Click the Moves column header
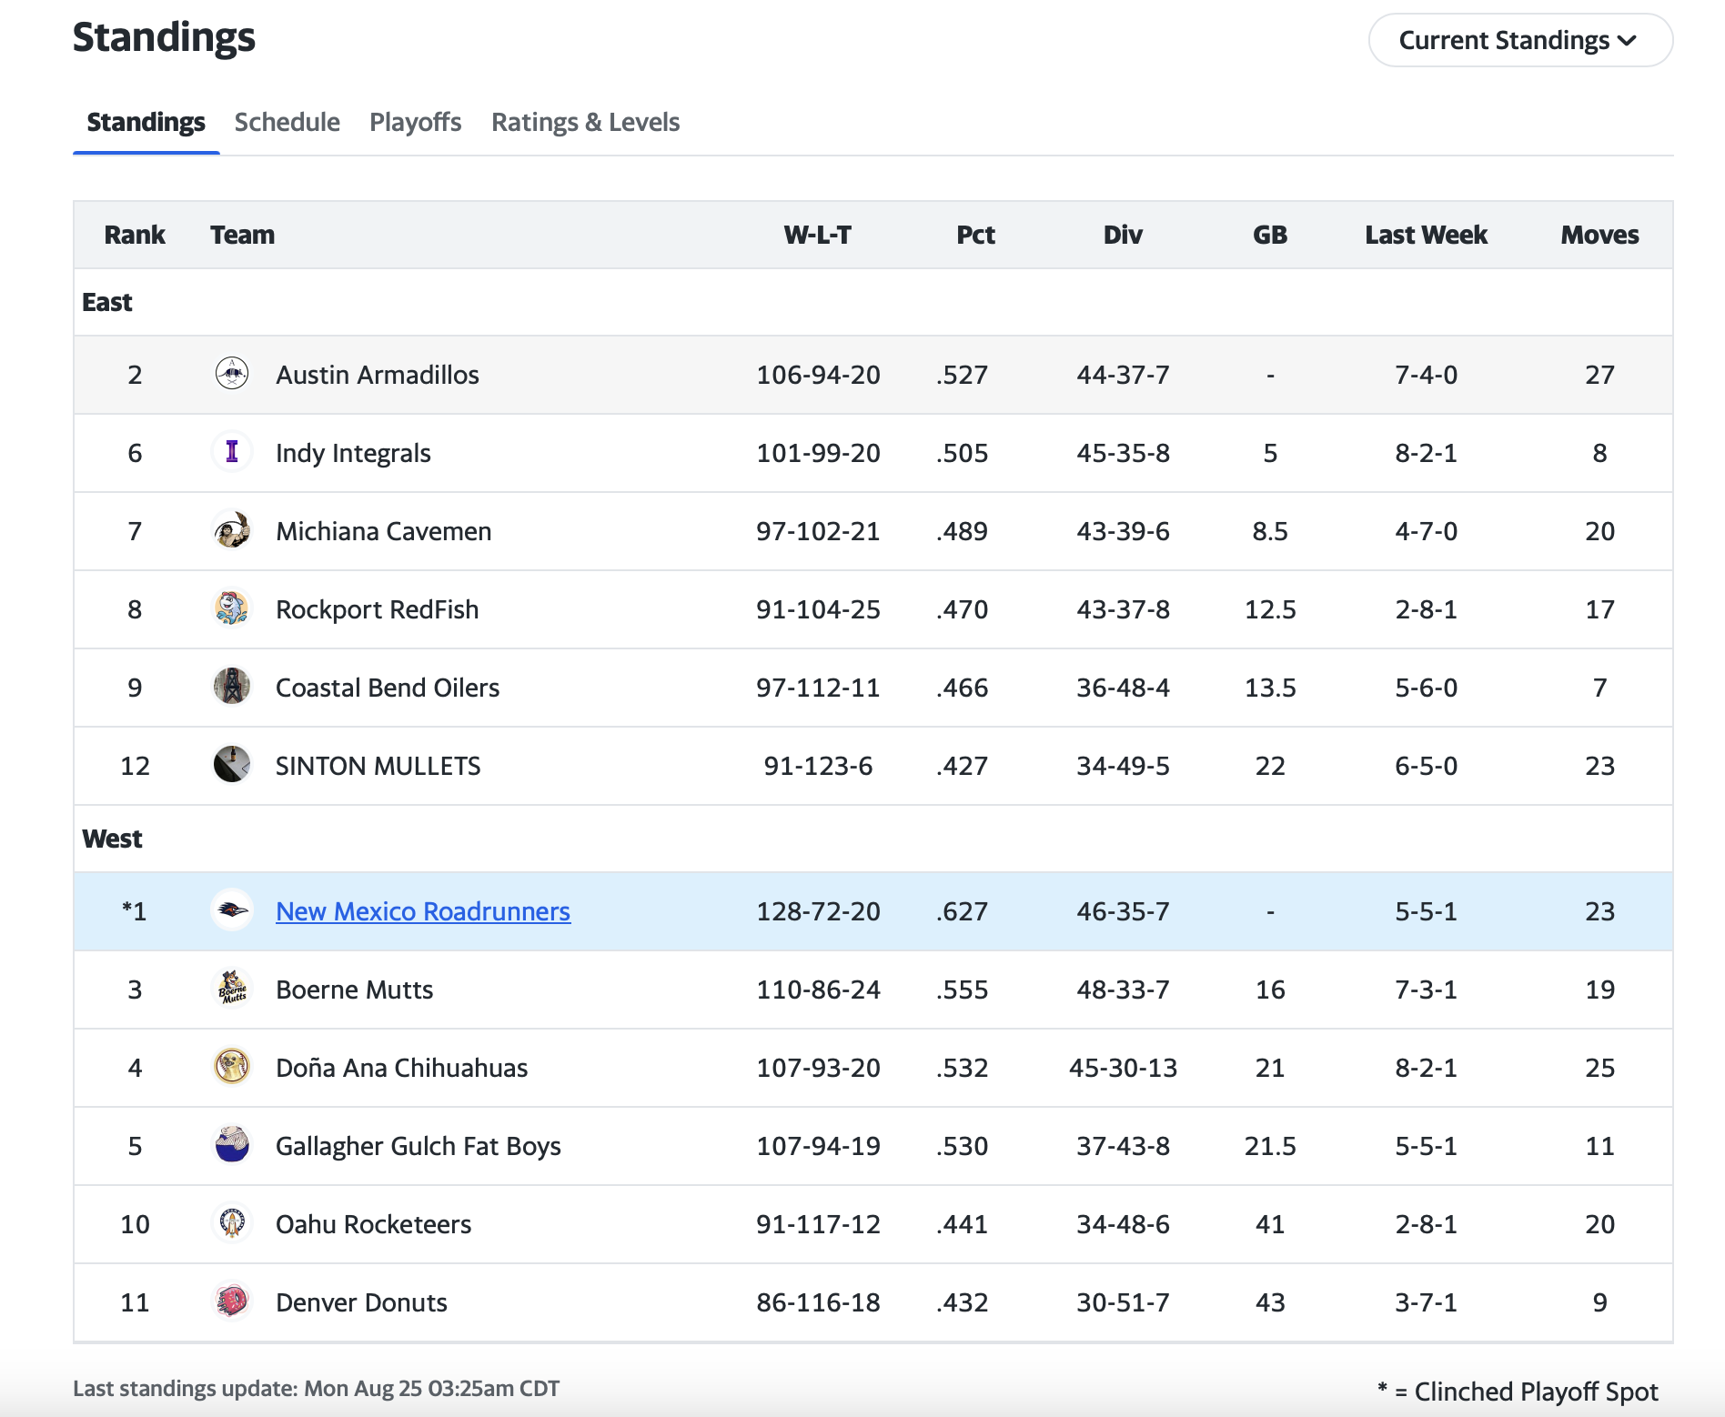Screen dimensions: 1725x1417 coord(1599,236)
